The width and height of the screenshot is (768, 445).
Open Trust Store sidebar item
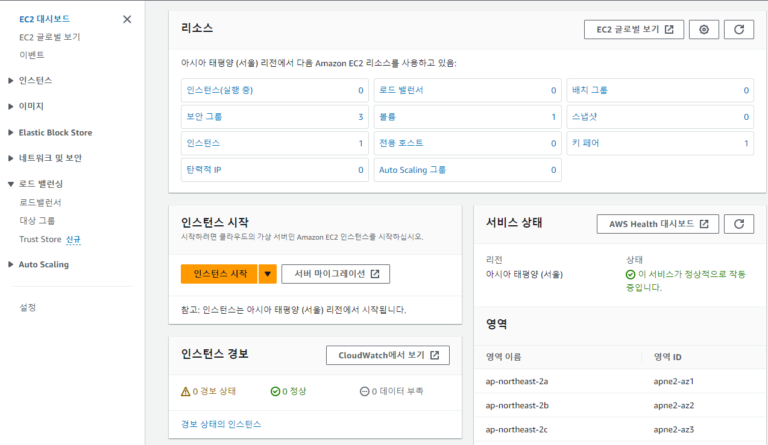pyautogui.click(x=40, y=239)
